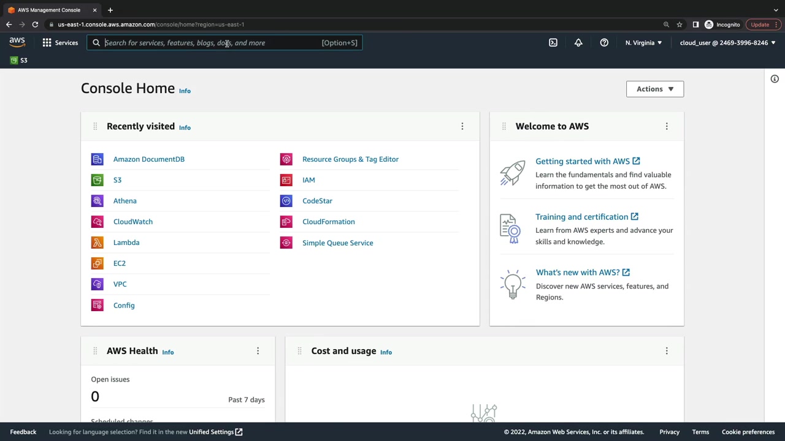Open the Athena link

point(125,201)
